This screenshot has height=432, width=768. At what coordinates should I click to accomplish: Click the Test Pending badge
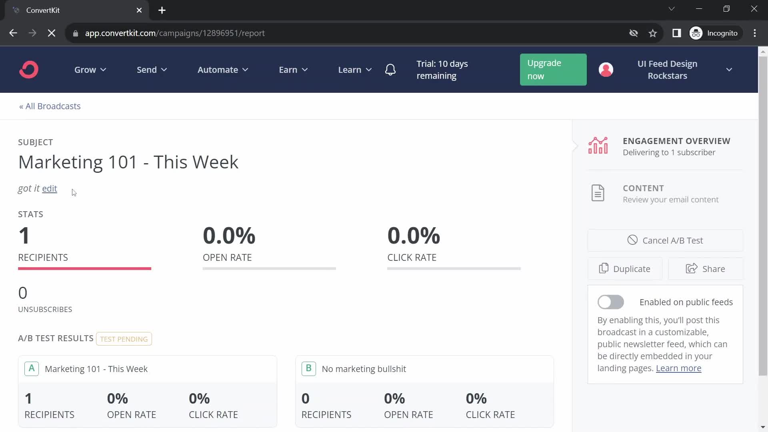click(124, 339)
